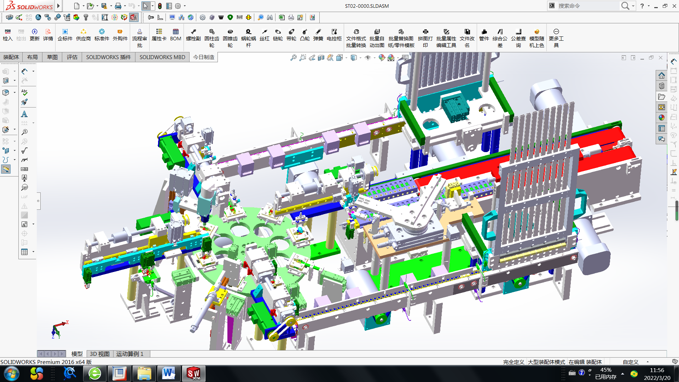The height and width of the screenshot is (382, 679).
Task: Click the 检入 PDM check-in icon
Action: [x=8, y=35]
